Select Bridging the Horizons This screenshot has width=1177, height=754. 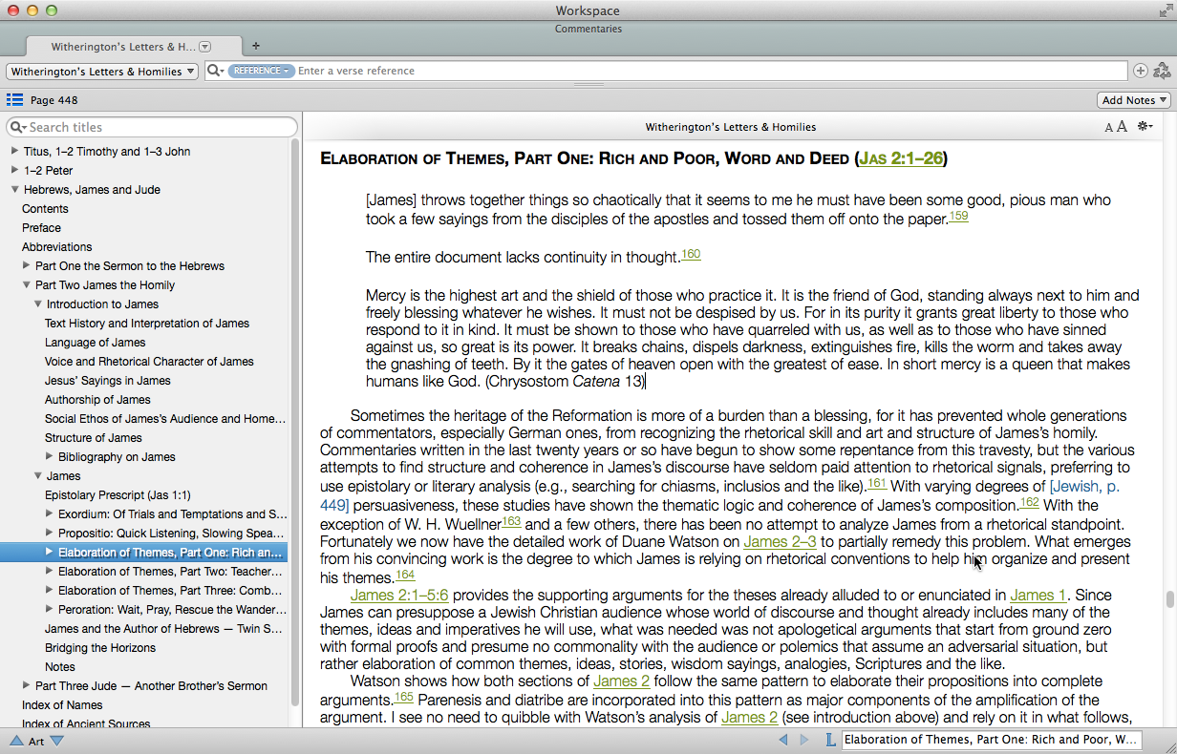click(x=100, y=648)
